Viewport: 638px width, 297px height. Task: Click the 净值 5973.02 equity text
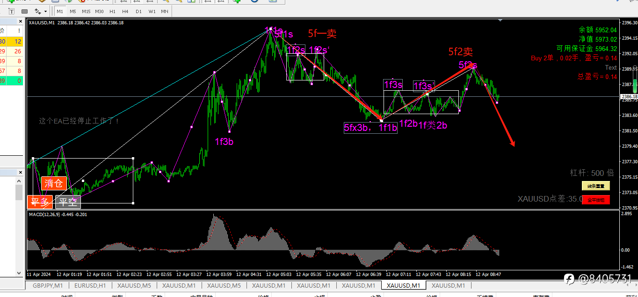598,39
